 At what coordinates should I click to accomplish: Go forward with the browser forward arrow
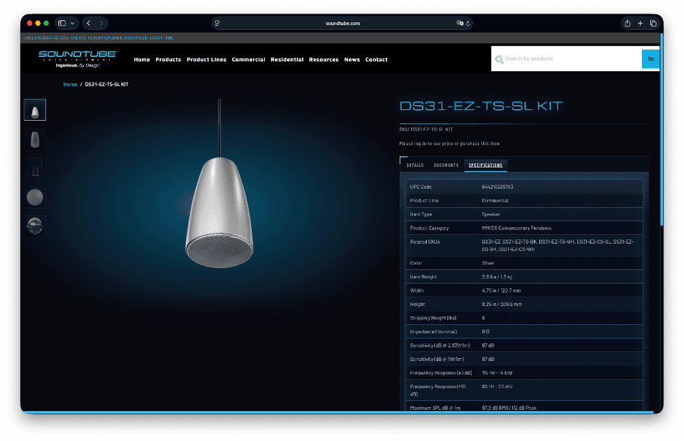101,23
